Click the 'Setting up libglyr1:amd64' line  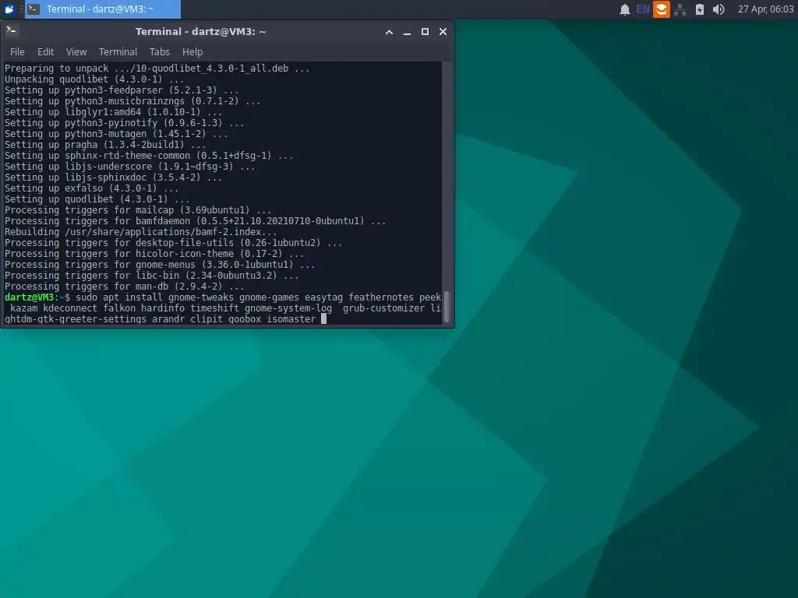pyautogui.click(x=114, y=112)
